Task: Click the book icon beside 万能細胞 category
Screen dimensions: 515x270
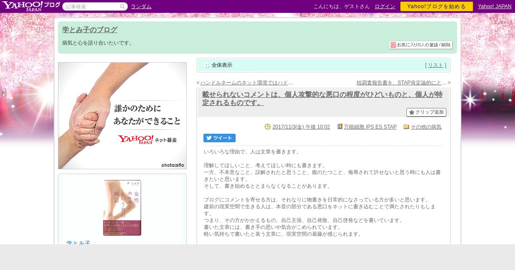Action: (x=340, y=127)
